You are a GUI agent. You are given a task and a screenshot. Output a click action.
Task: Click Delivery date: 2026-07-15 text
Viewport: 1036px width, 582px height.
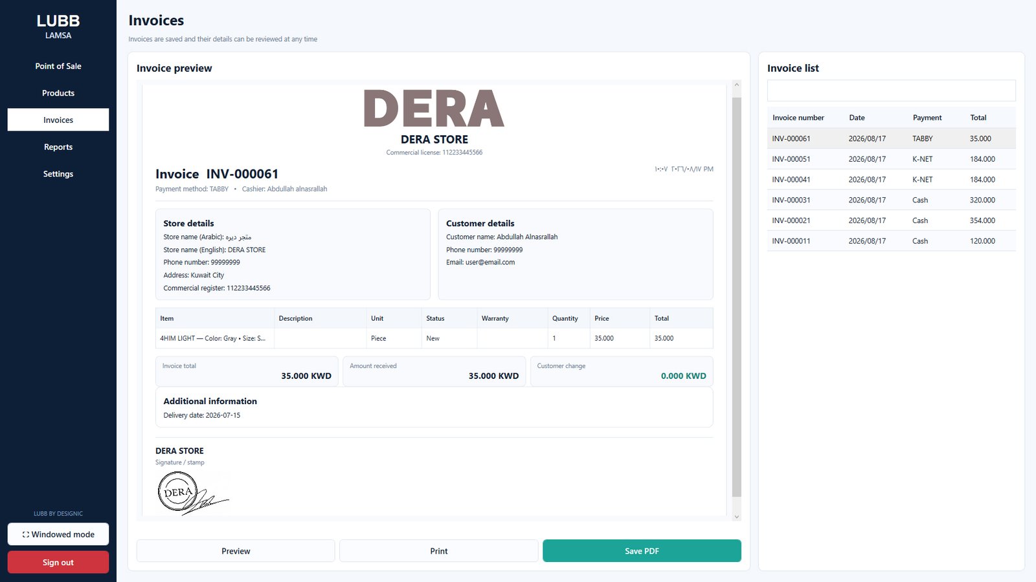pyautogui.click(x=201, y=415)
